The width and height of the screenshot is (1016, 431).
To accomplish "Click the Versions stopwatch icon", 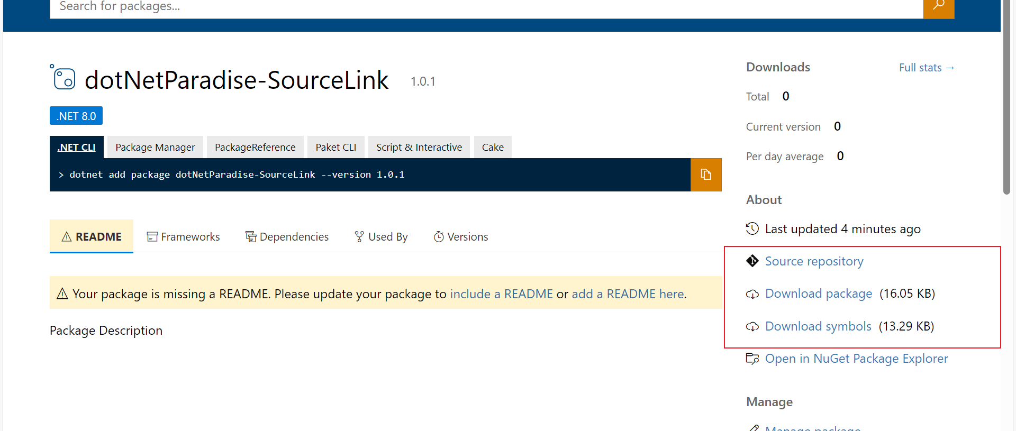I will [x=439, y=236].
